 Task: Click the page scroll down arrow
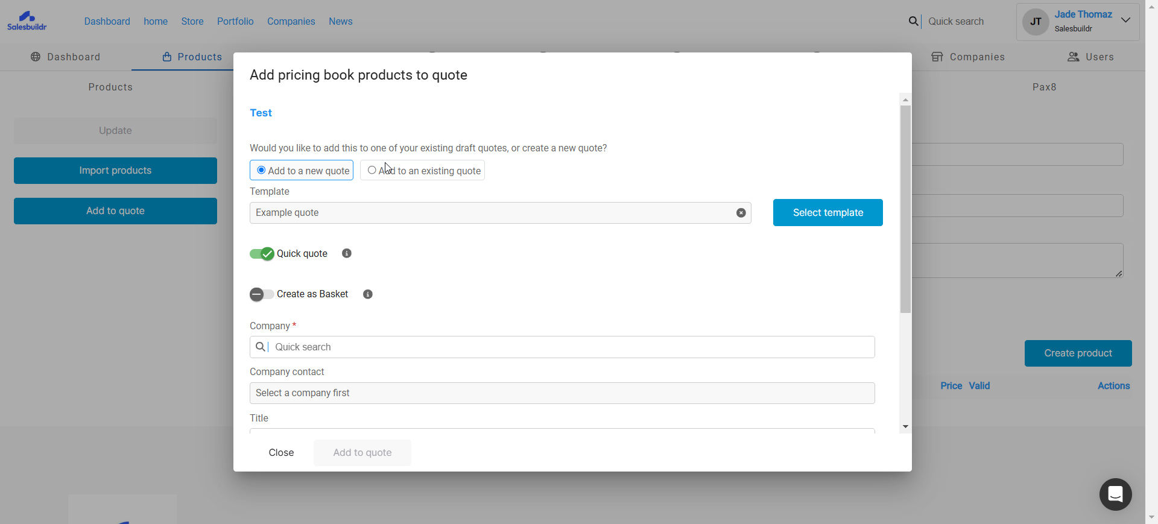pos(1151,517)
